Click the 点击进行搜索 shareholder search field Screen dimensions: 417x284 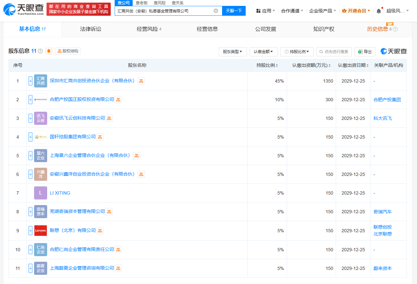click(334, 52)
